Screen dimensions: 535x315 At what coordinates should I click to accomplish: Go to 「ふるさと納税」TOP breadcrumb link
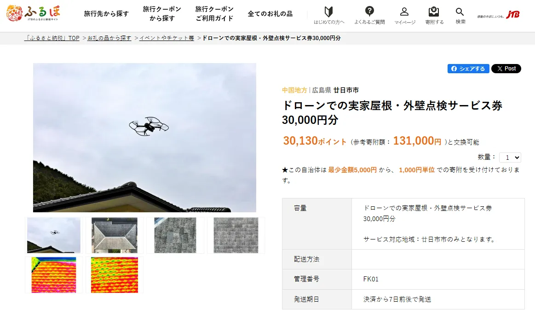click(x=52, y=38)
